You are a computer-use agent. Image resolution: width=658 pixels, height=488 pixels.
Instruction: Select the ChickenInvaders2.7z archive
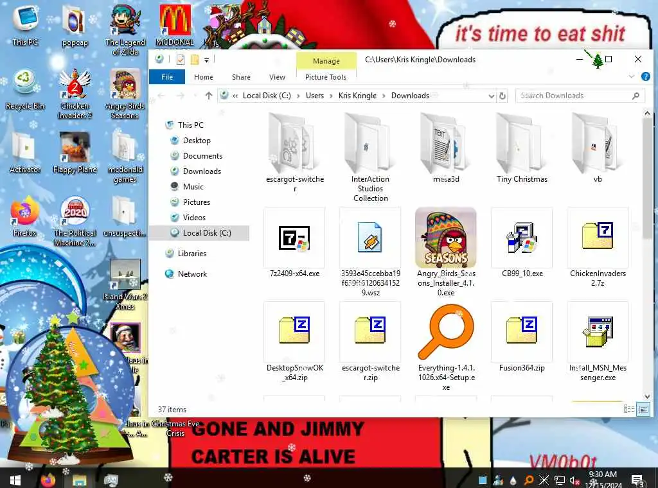598,247
